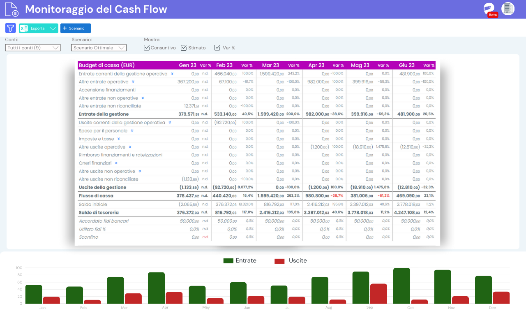This screenshot has height=316, width=526.
Task: Expand 'Imposte e tasse' row
Action: tap(118, 139)
